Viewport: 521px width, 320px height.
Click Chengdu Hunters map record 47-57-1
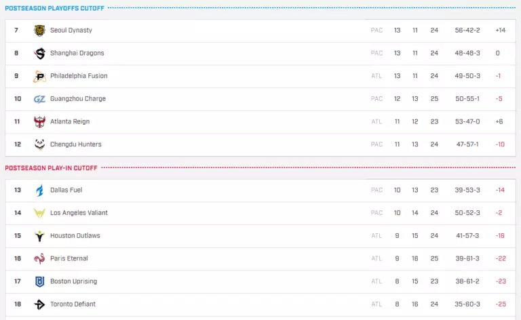point(467,144)
